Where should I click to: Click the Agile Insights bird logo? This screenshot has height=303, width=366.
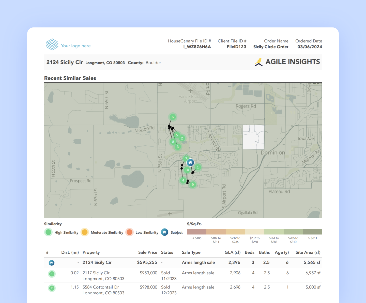(x=258, y=62)
